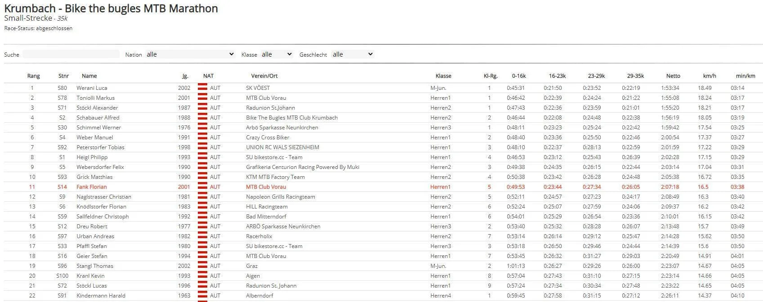Sort by the Netto column header
This screenshot has height=302, width=763.
point(673,76)
